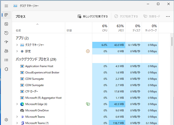Expand the 設定 app process row
The height and width of the screenshot is (125, 174).
[x=17, y=51]
